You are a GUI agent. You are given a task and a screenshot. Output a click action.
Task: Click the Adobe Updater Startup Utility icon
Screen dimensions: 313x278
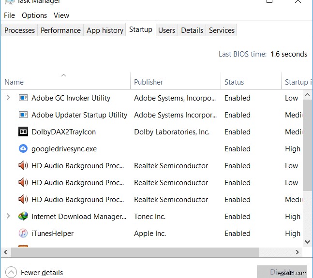coord(23,115)
